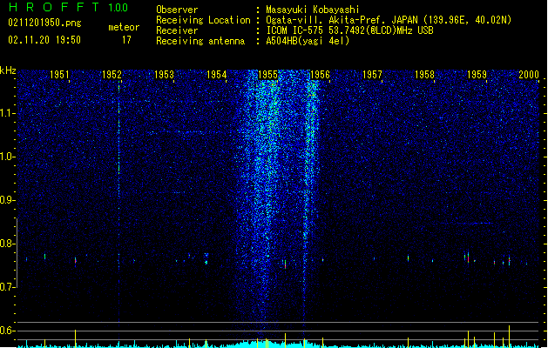Click the 1953 time axis marker
Screen dimensions: 548x348
pos(164,75)
